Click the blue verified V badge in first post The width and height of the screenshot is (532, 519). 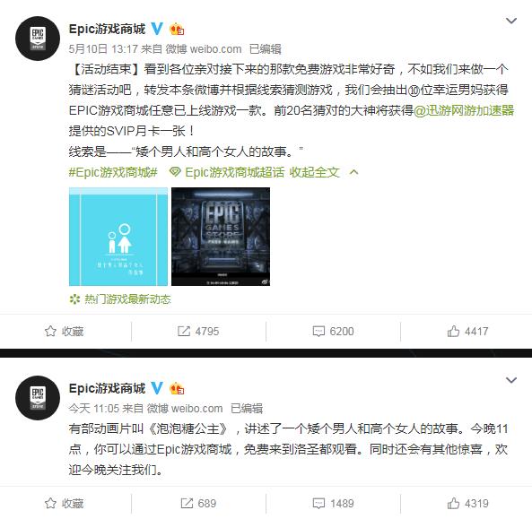(x=157, y=29)
